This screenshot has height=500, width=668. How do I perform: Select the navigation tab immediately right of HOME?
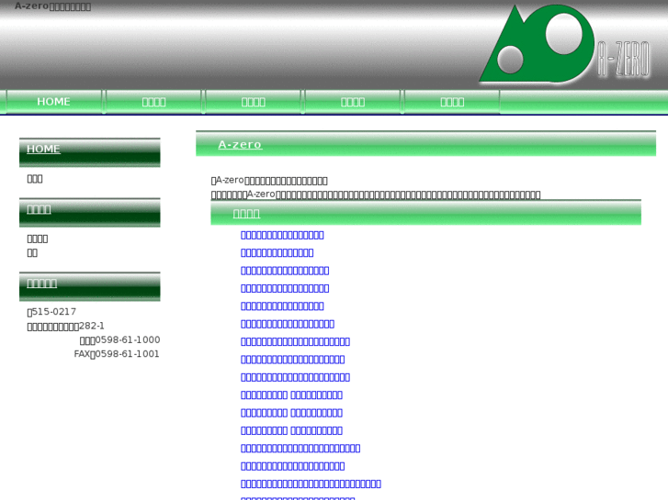153,102
